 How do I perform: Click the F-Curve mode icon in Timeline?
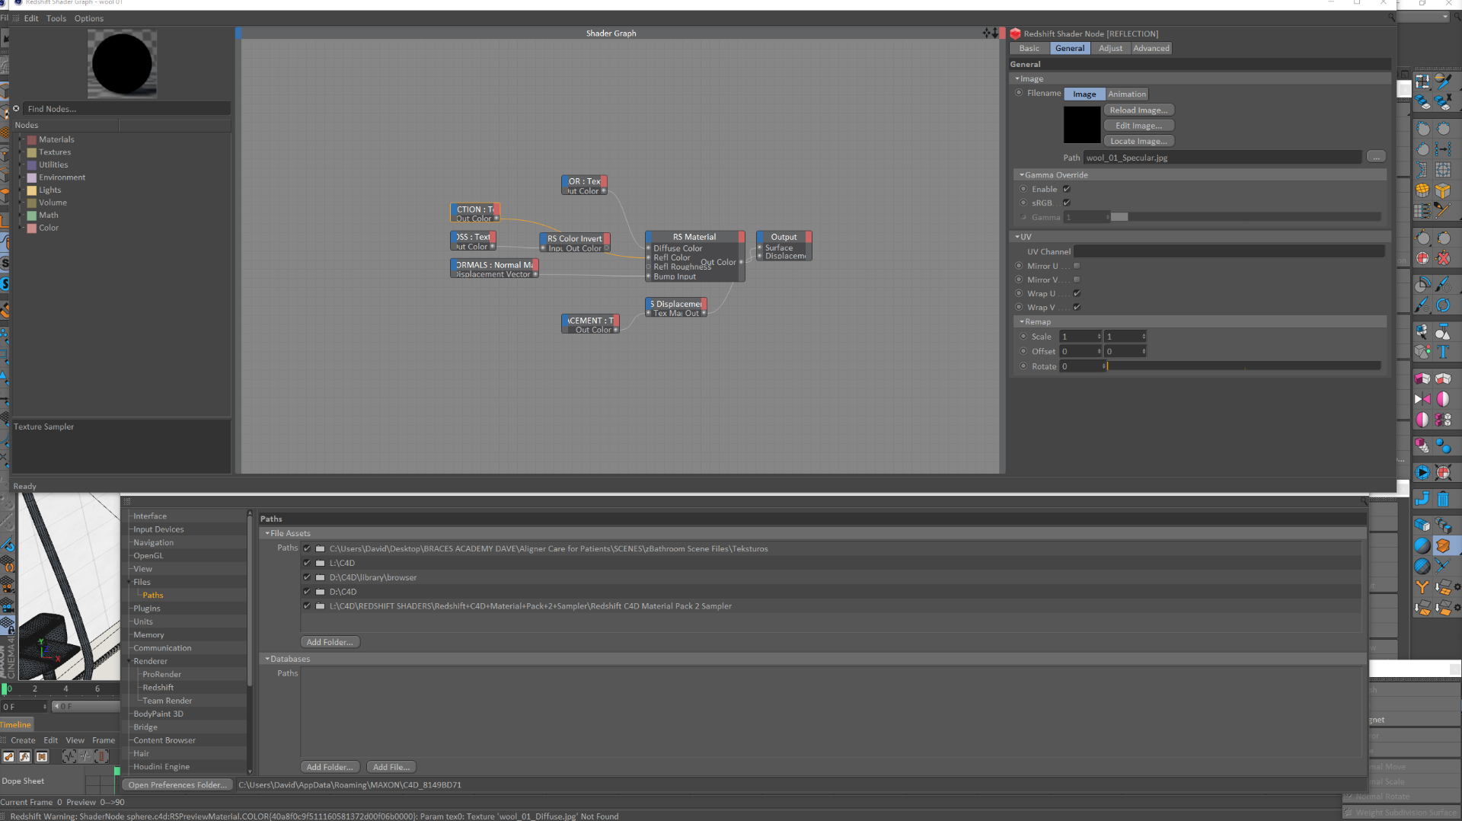25,756
